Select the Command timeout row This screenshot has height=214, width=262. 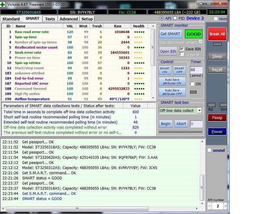[76, 89]
